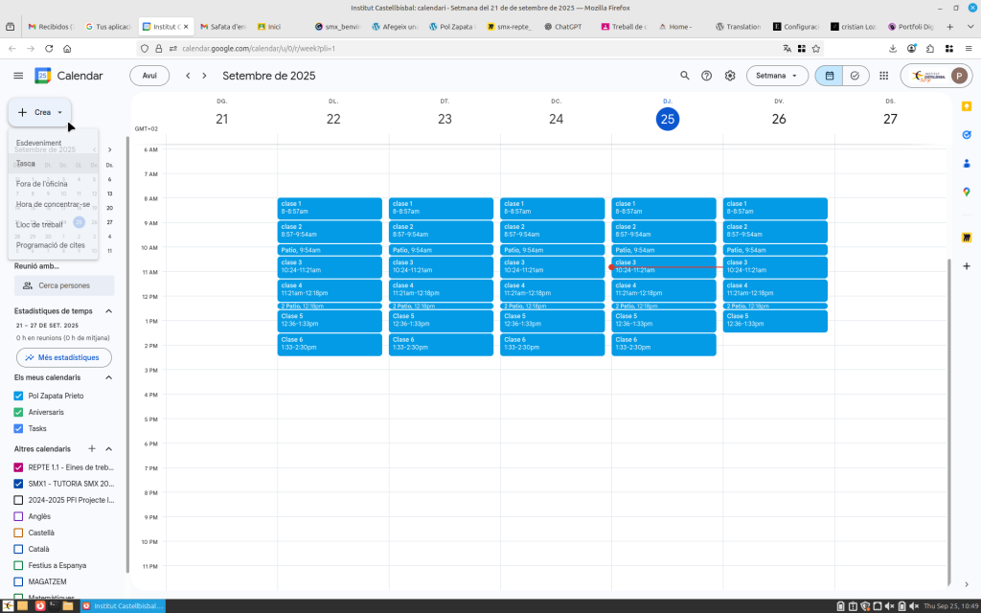Select Esdeveniment from the Crea menu

pyautogui.click(x=39, y=143)
